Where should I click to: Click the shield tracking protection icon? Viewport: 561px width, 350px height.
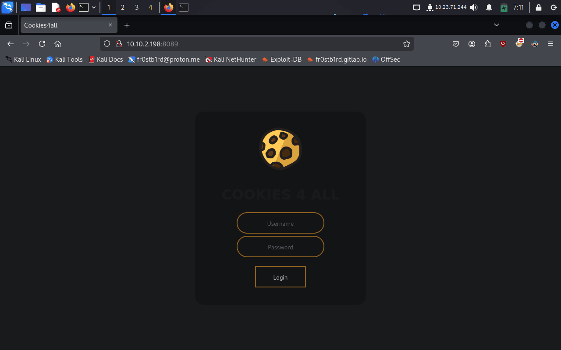click(107, 44)
